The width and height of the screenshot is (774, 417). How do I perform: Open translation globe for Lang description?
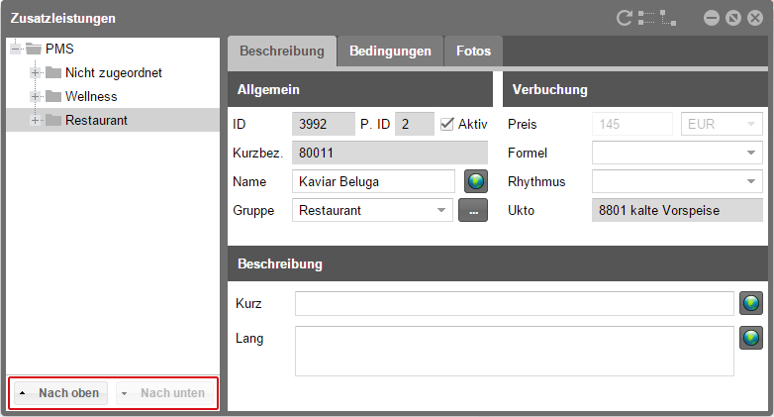751,339
